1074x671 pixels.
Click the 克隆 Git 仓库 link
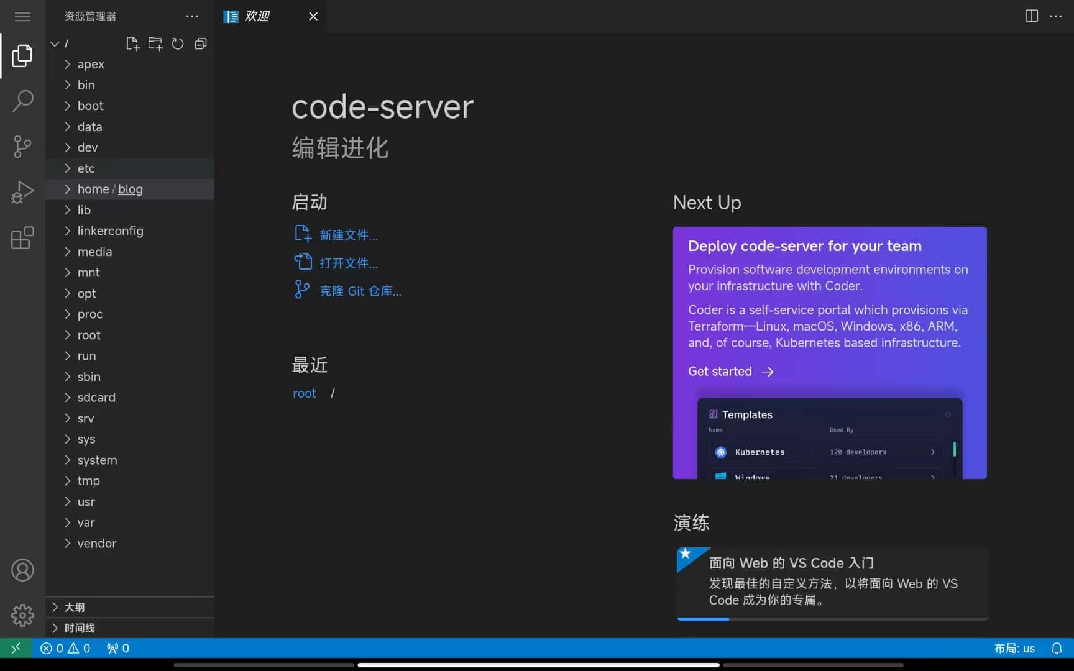coord(360,291)
